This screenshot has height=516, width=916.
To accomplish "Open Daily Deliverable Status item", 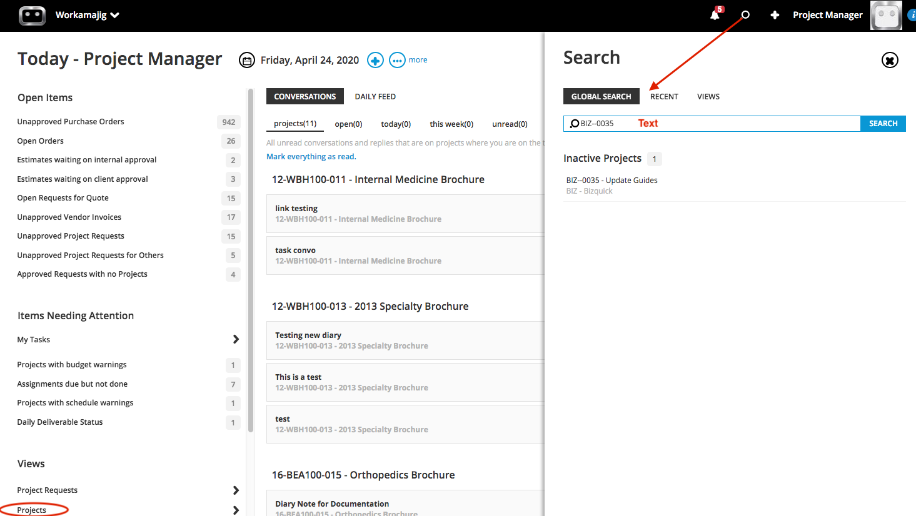I will 60,422.
